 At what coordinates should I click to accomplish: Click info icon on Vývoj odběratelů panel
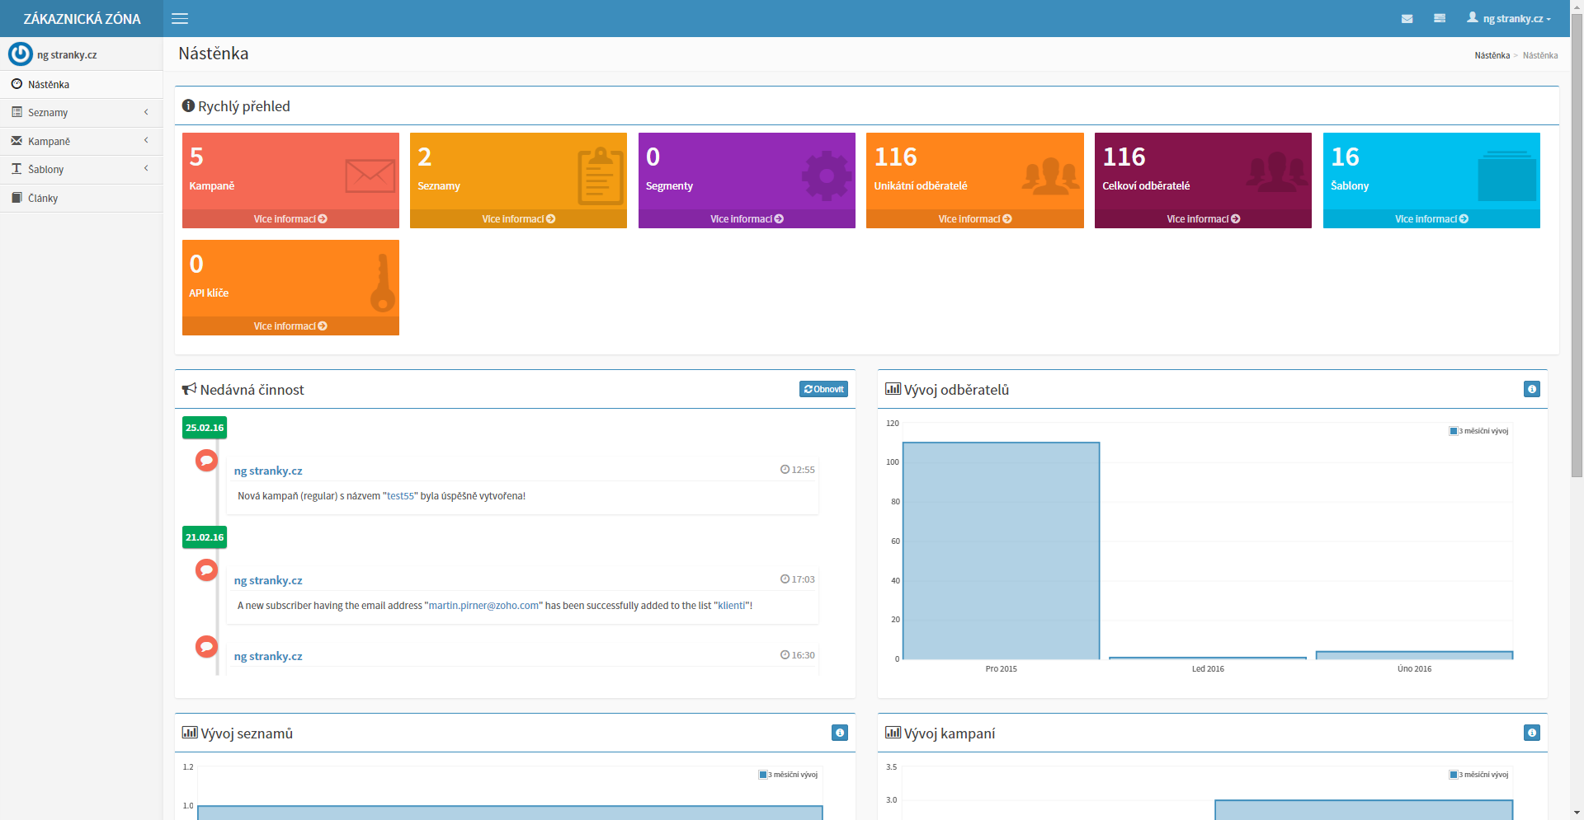(x=1532, y=389)
